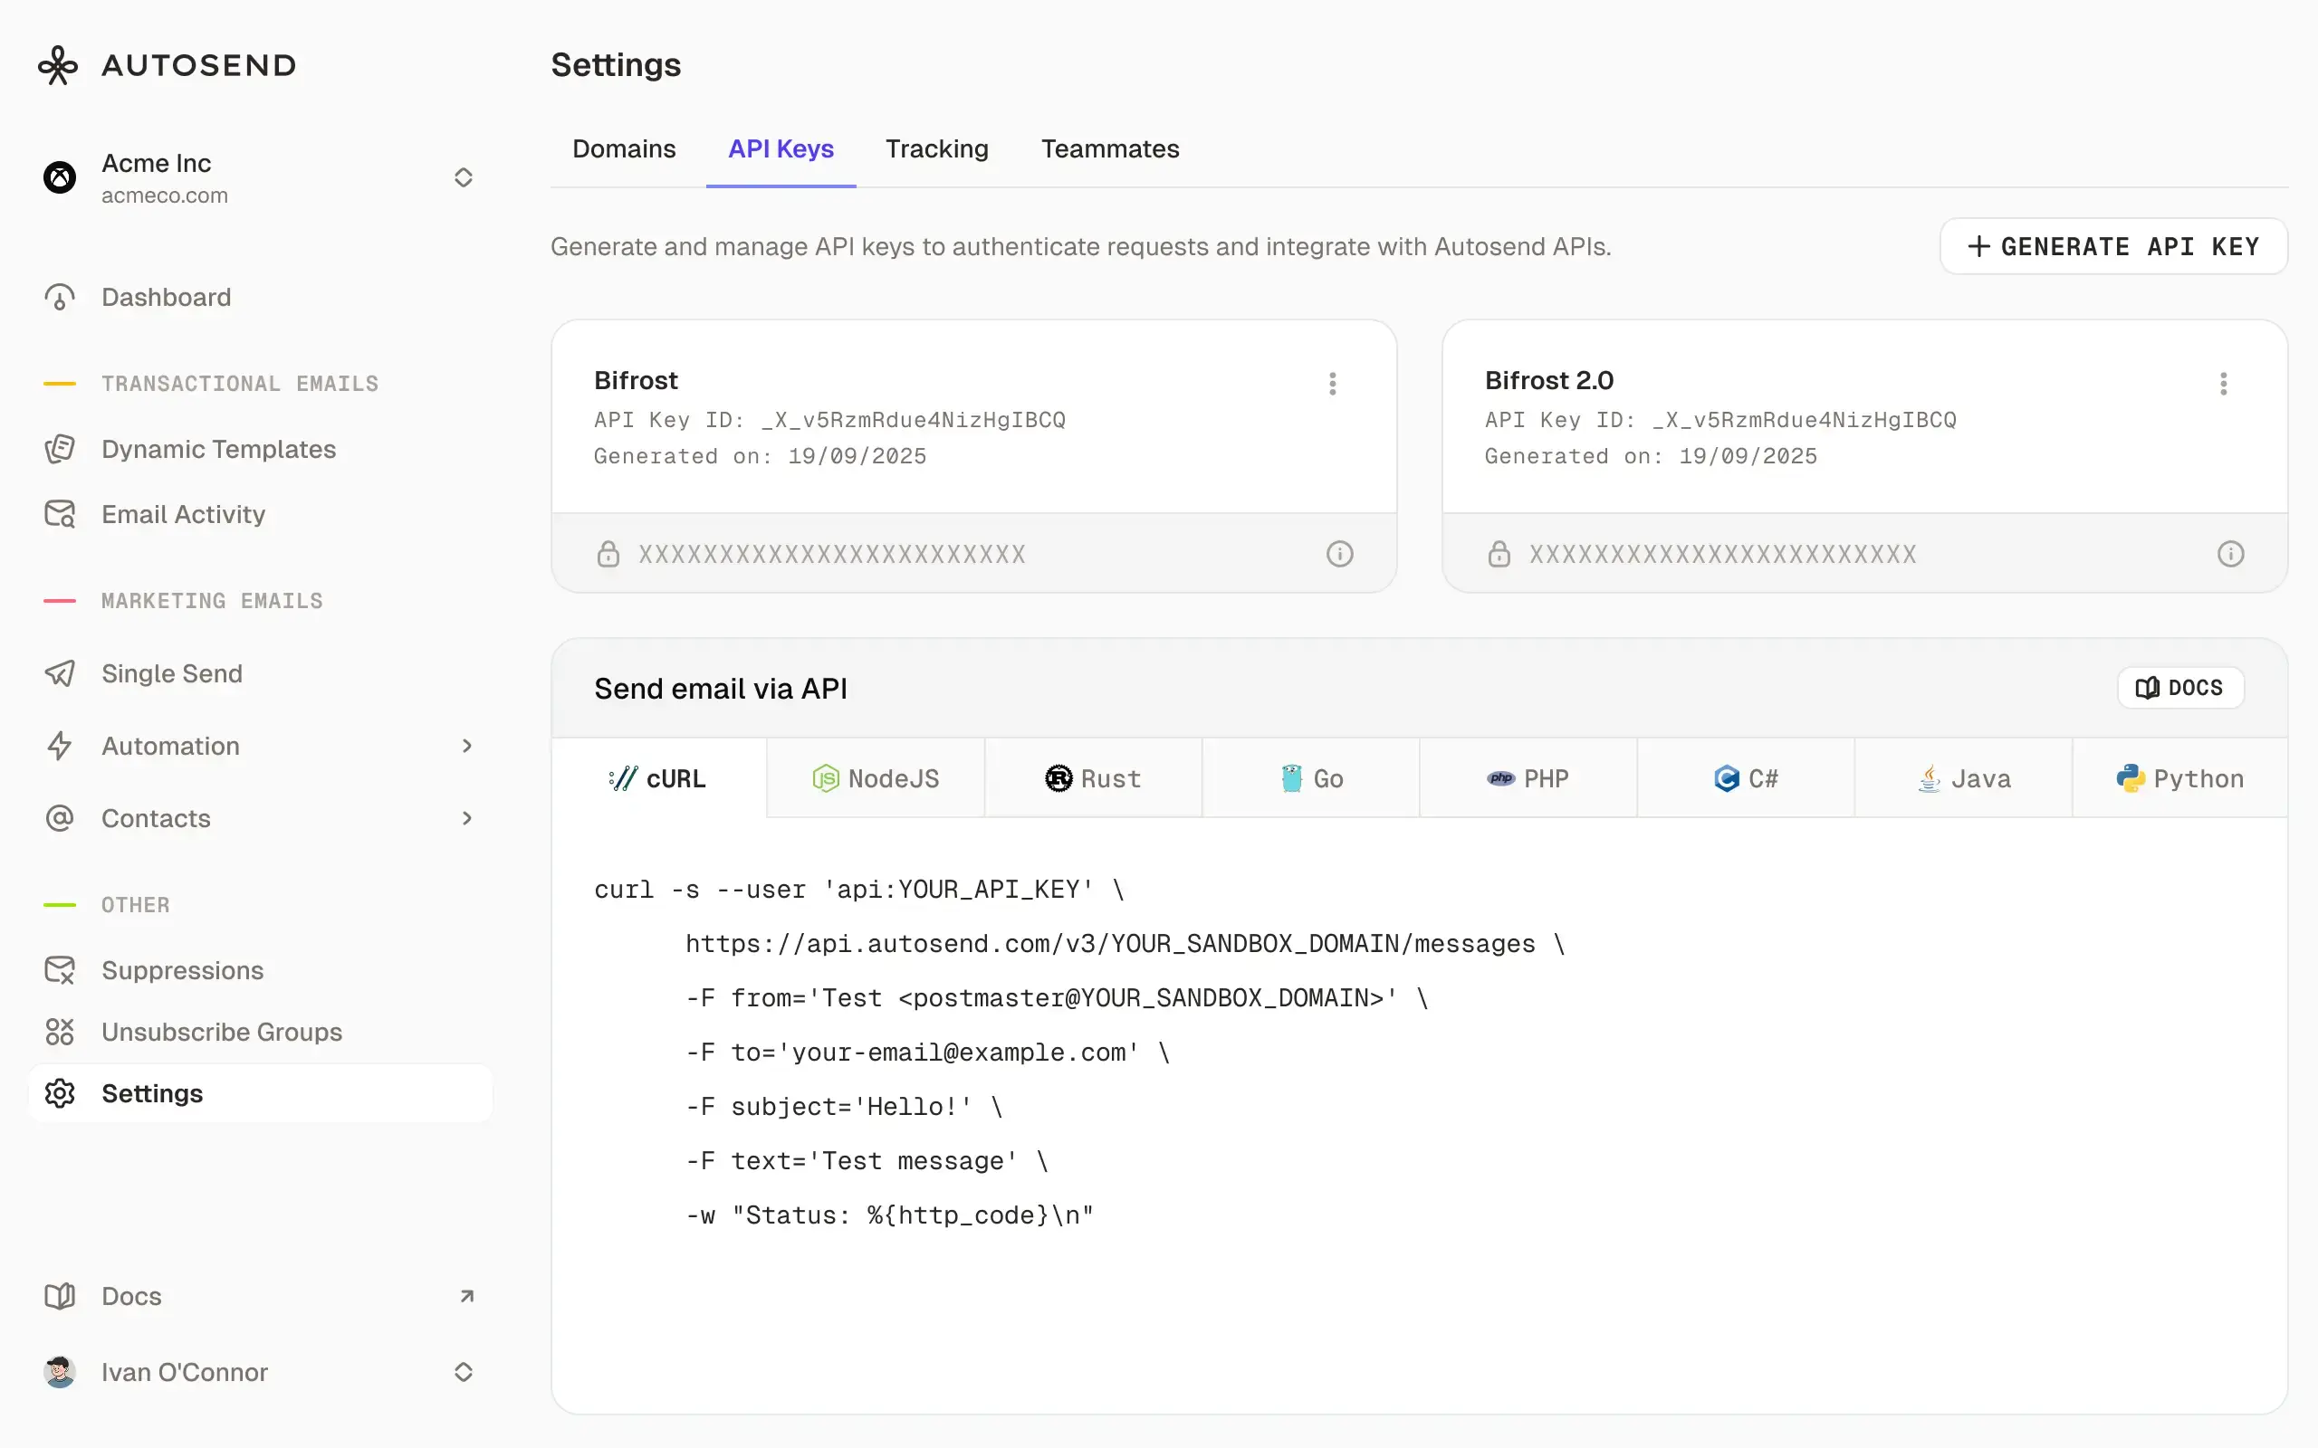Open the Acme Inc workspace switcher chevron
Screen dimensions: 2318x1448
464,177
